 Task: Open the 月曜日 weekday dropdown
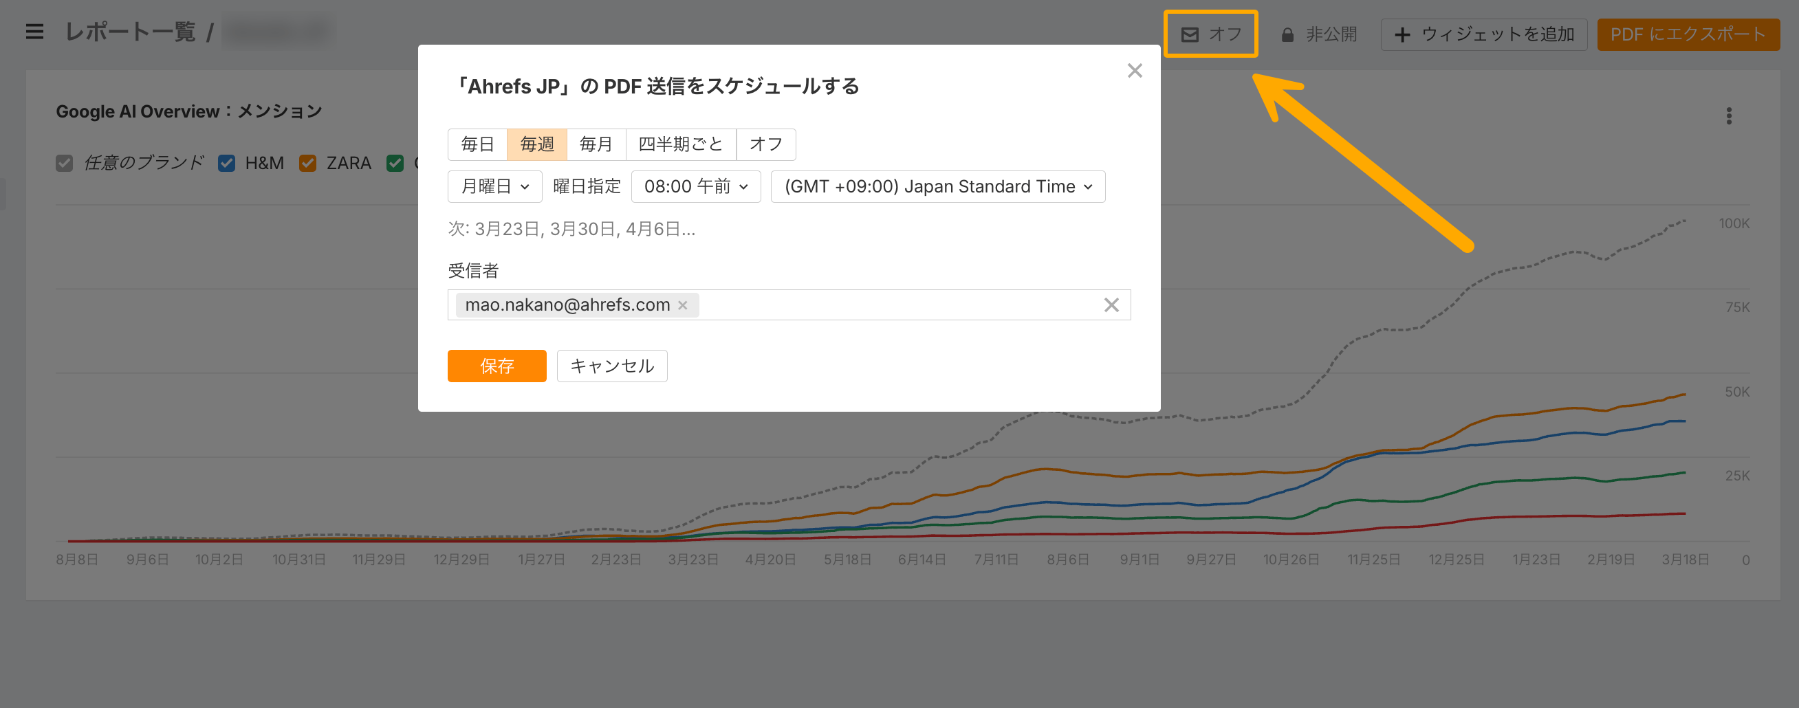494,186
